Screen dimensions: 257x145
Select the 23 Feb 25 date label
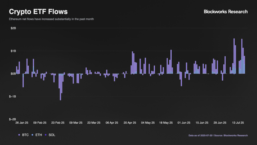(x=58, y=123)
